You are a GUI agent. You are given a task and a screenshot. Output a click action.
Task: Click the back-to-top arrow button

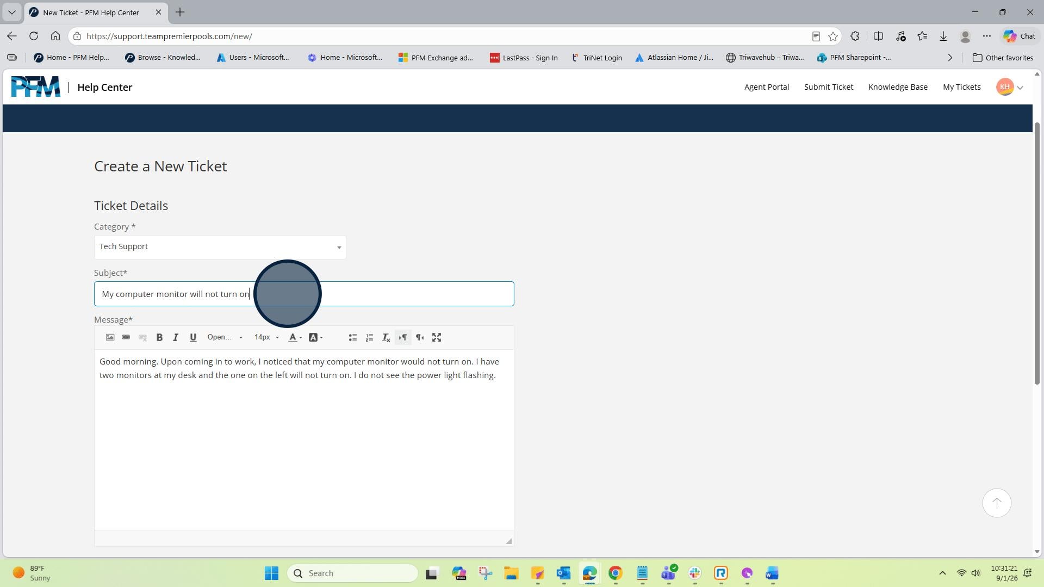click(x=996, y=503)
